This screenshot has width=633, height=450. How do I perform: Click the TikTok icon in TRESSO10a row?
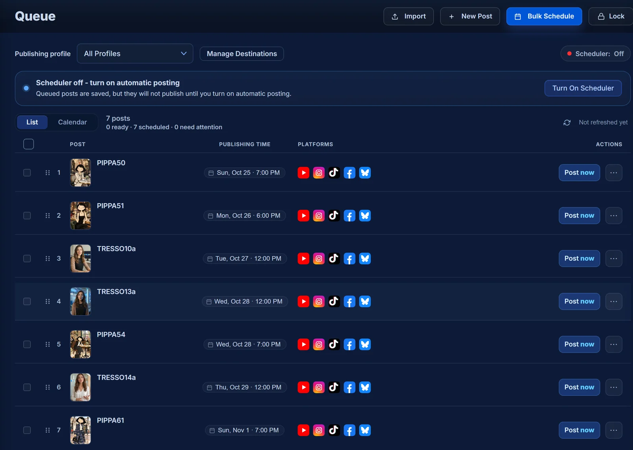(x=334, y=258)
